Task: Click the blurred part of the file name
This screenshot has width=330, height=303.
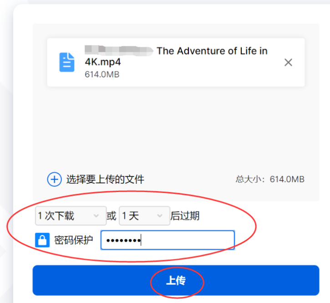Action: point(119,50)
